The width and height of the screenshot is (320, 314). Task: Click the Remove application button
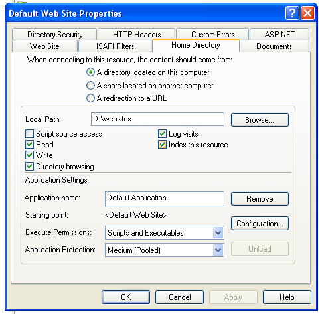coord(260,199)
